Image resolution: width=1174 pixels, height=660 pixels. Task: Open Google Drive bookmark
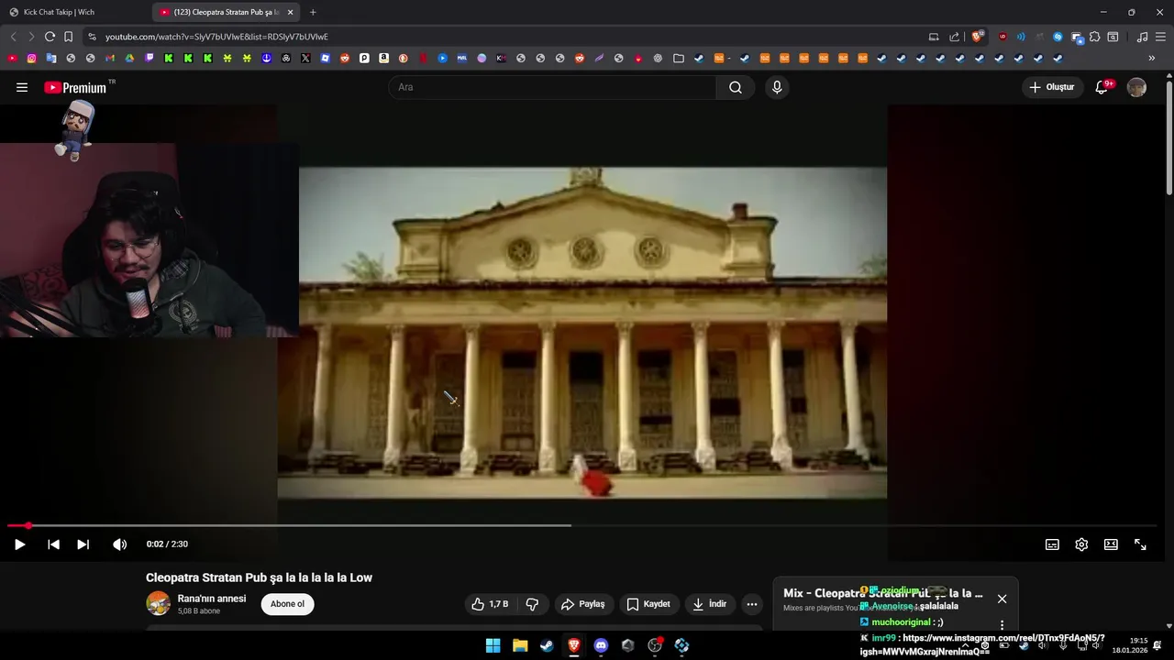click(x=129, y=58)
